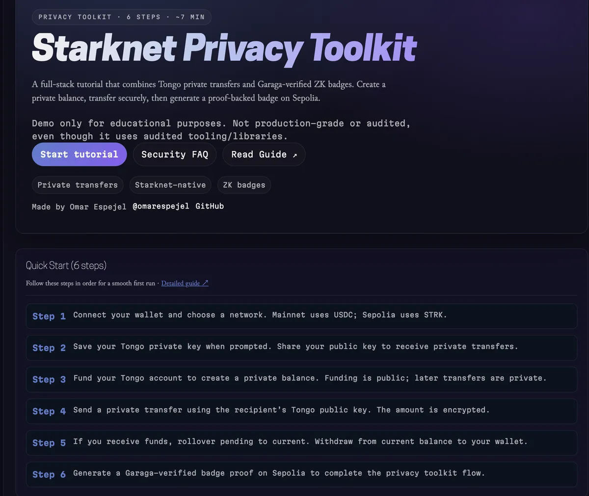The height and width of the screenshot is (496, 589).
Task: Select the Private transfers tag
Action: 77,185
